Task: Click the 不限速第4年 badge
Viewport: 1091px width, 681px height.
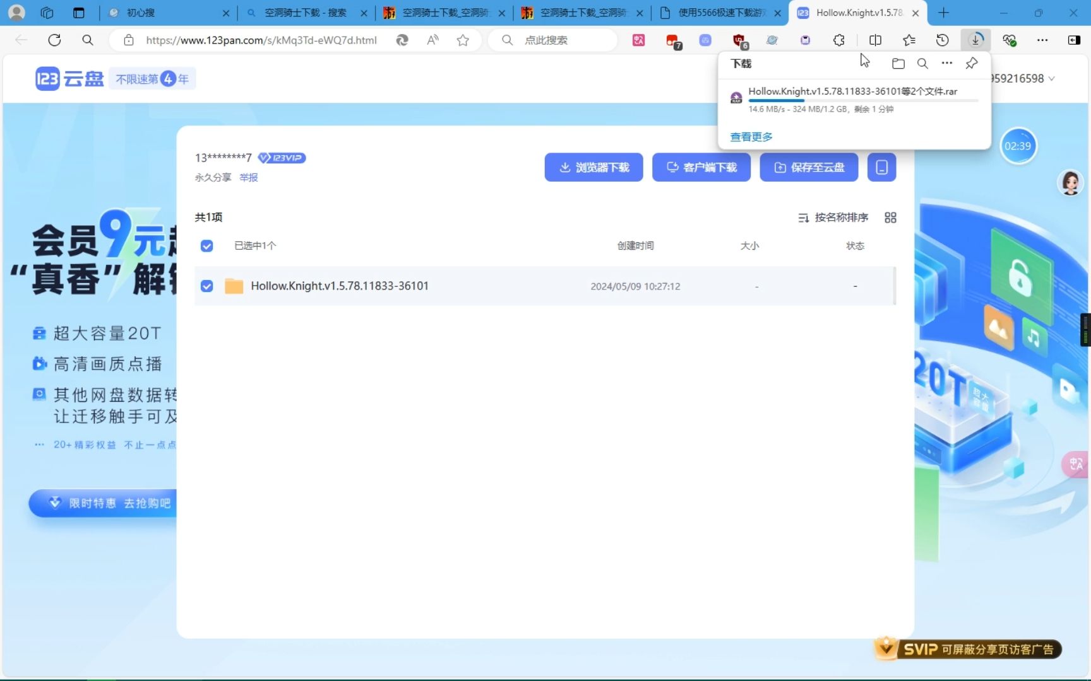Action: pos(152,79)
